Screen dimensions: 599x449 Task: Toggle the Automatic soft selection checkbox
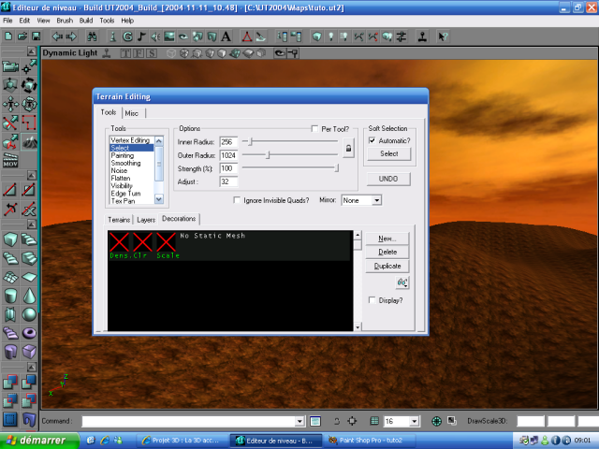[x=373, y=140]
